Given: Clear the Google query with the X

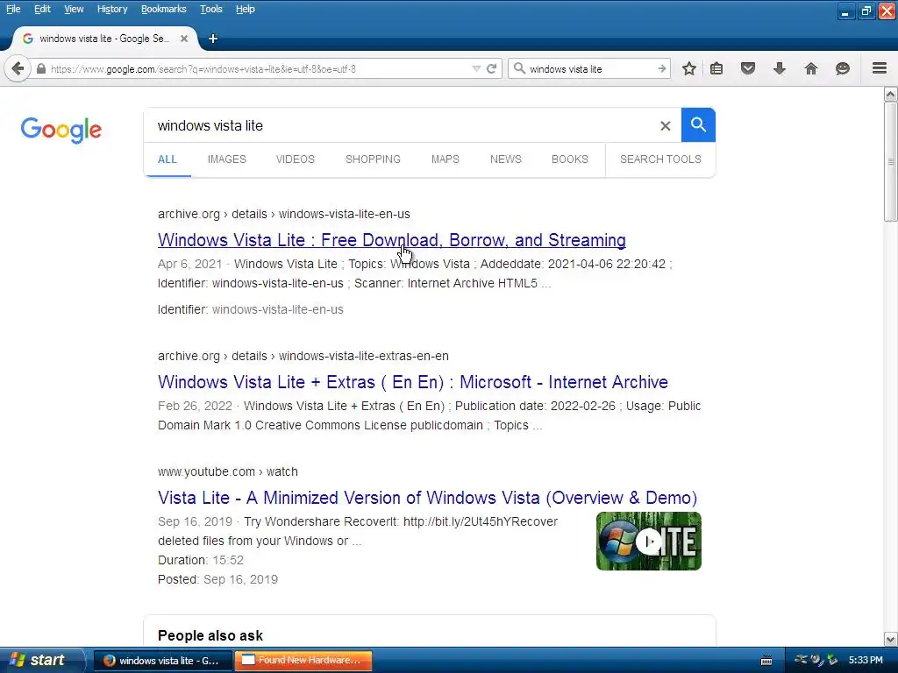Looking at the screenshot, I should tap(665, 125).
